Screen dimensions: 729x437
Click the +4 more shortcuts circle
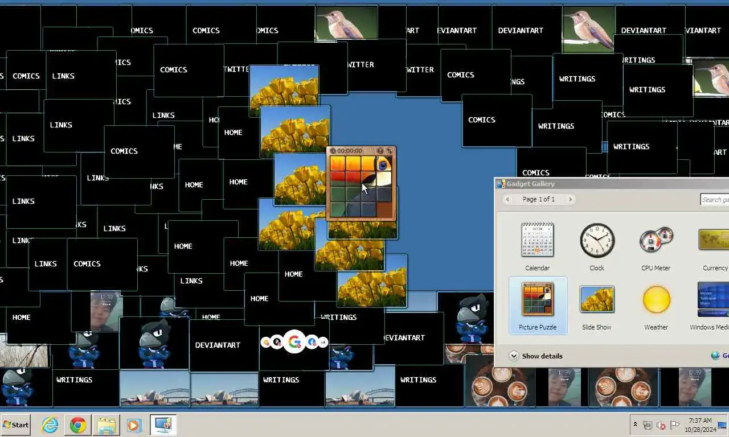click(323, 342)
